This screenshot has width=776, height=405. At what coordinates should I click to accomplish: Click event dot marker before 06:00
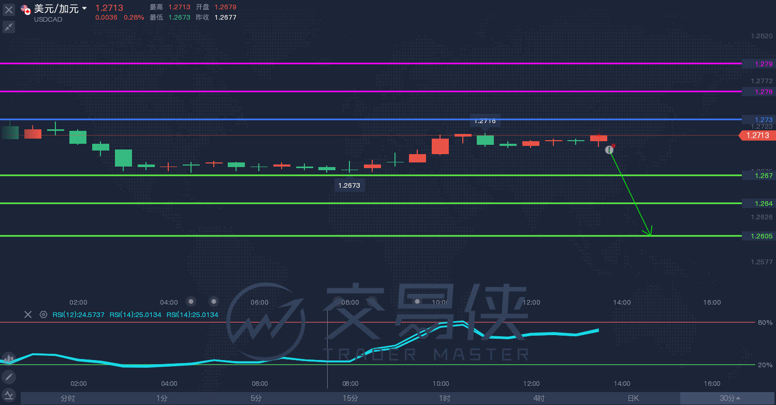coord(213,301)
